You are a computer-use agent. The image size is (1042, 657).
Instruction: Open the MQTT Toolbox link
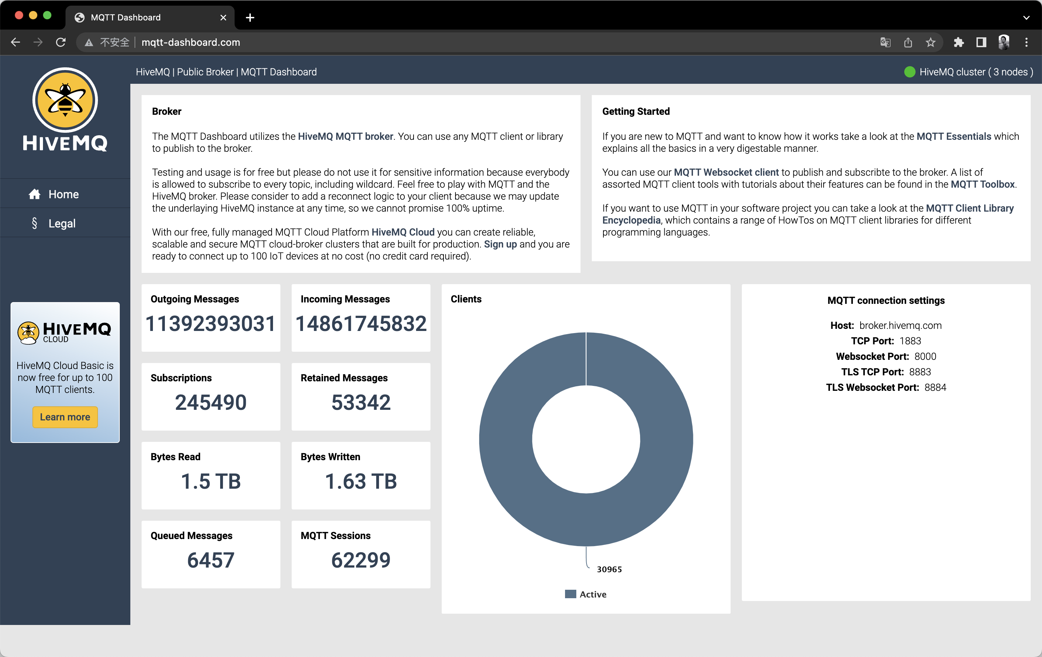tap(982, 184)
